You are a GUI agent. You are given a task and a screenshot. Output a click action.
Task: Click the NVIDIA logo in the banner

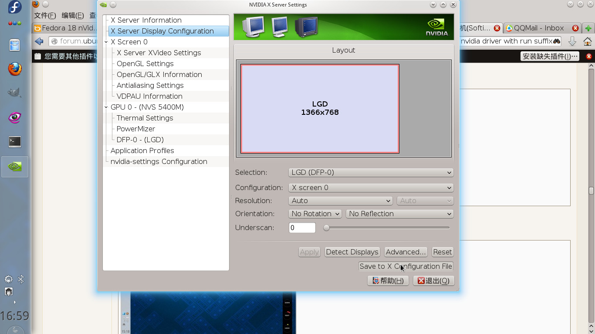click(436, 27)
